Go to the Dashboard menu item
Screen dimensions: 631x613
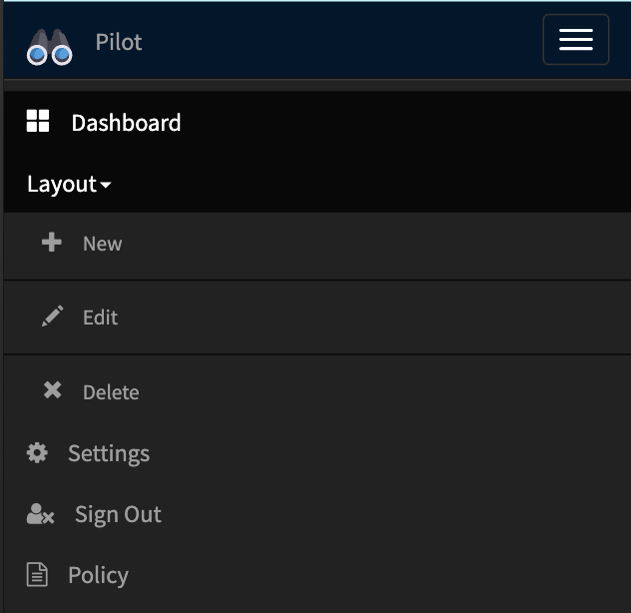tap(126, 123)
